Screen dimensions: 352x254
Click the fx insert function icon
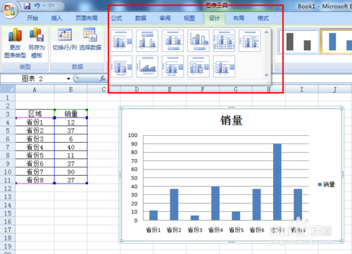tap(103, 78)
